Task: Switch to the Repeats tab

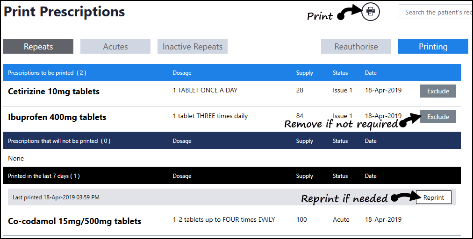Action: pos(38,46)
